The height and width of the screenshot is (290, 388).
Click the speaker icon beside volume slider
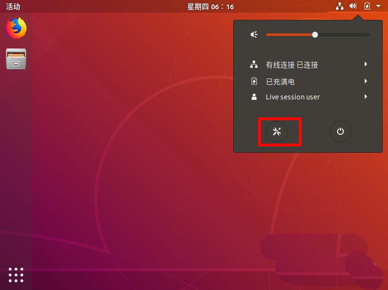point(254,34)
